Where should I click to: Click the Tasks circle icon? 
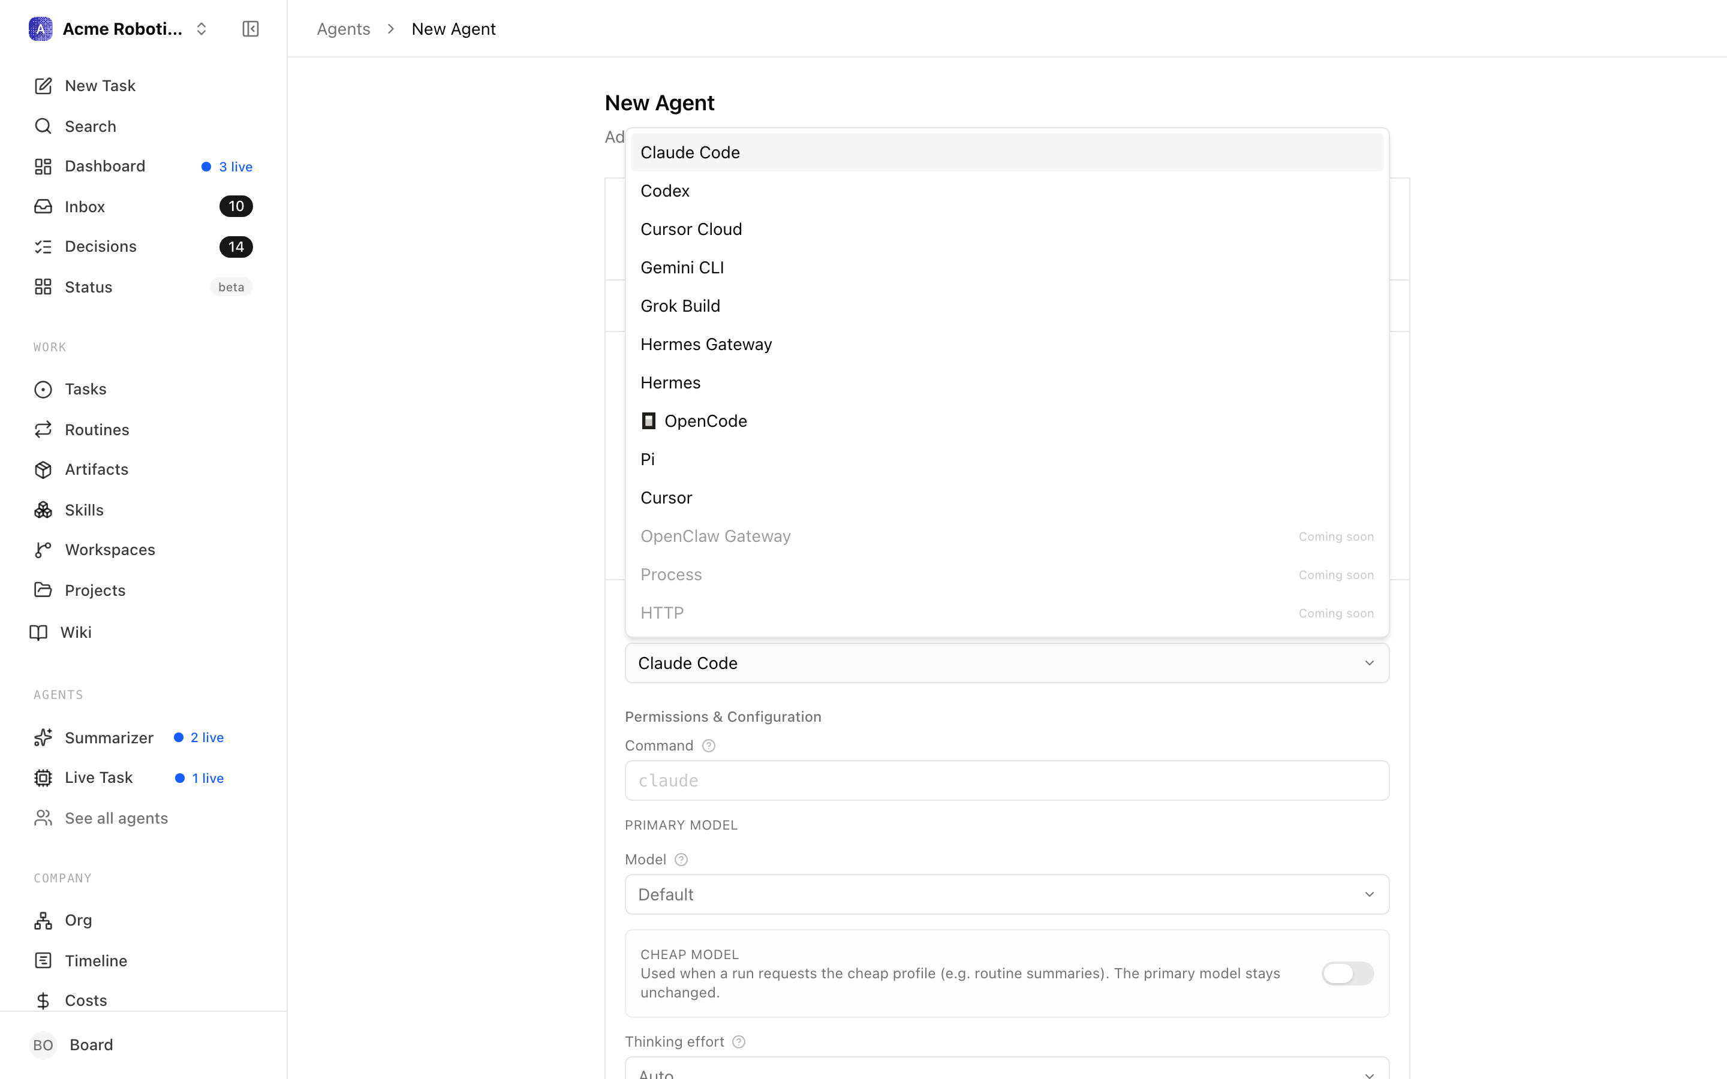(x=43, y=389)
